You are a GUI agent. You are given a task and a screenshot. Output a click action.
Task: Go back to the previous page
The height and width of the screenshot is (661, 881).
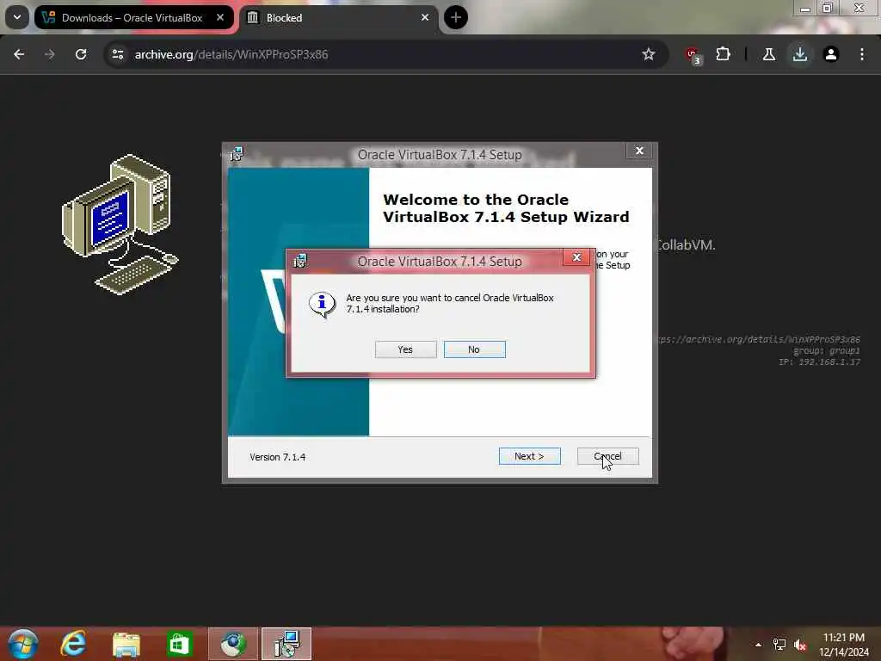[x=19, y=54]
